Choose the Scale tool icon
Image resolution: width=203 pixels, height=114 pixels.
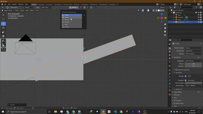pos(3,32)
